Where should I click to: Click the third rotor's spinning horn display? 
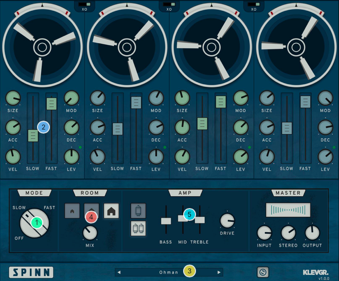point(211,47)
